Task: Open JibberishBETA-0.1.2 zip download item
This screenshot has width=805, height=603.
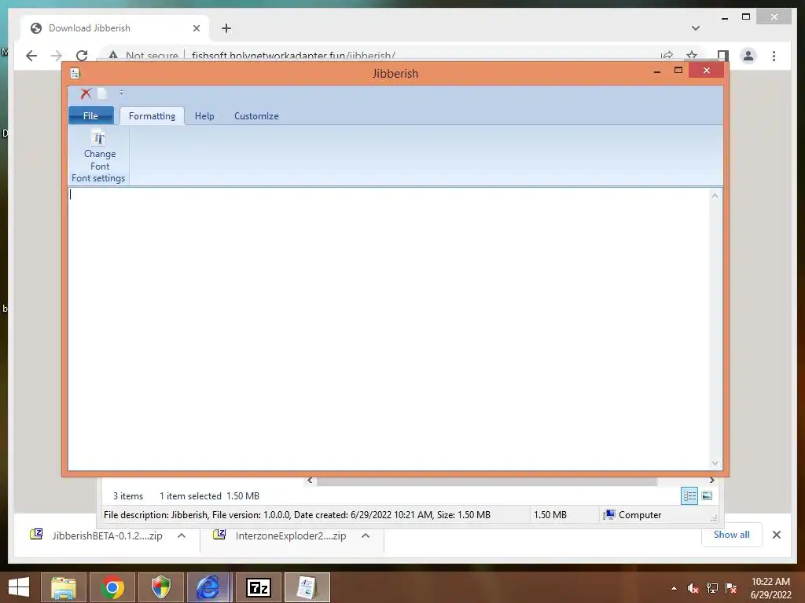Action: (97, 535)
